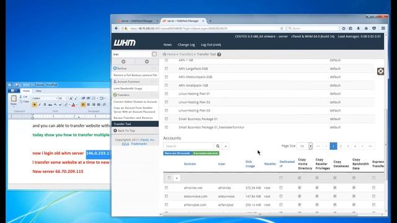
Task: Check the Linux Hosting Plan 01 checkbox
Action: pyautogui.click(x=166, y=94)
